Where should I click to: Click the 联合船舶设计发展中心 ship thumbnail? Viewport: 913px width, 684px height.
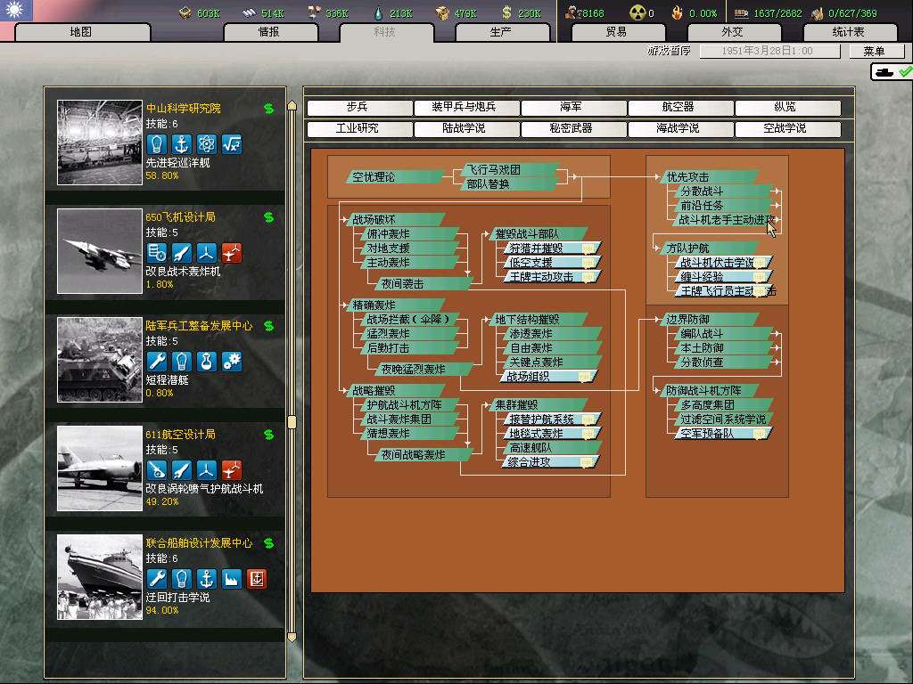click(100, 577)
